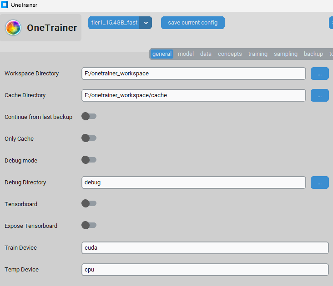
Task: Switch to the sampling tab
Action: (286, 54)
